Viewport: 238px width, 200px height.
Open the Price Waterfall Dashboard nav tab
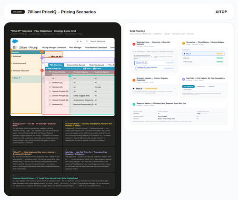pos(96,48)
